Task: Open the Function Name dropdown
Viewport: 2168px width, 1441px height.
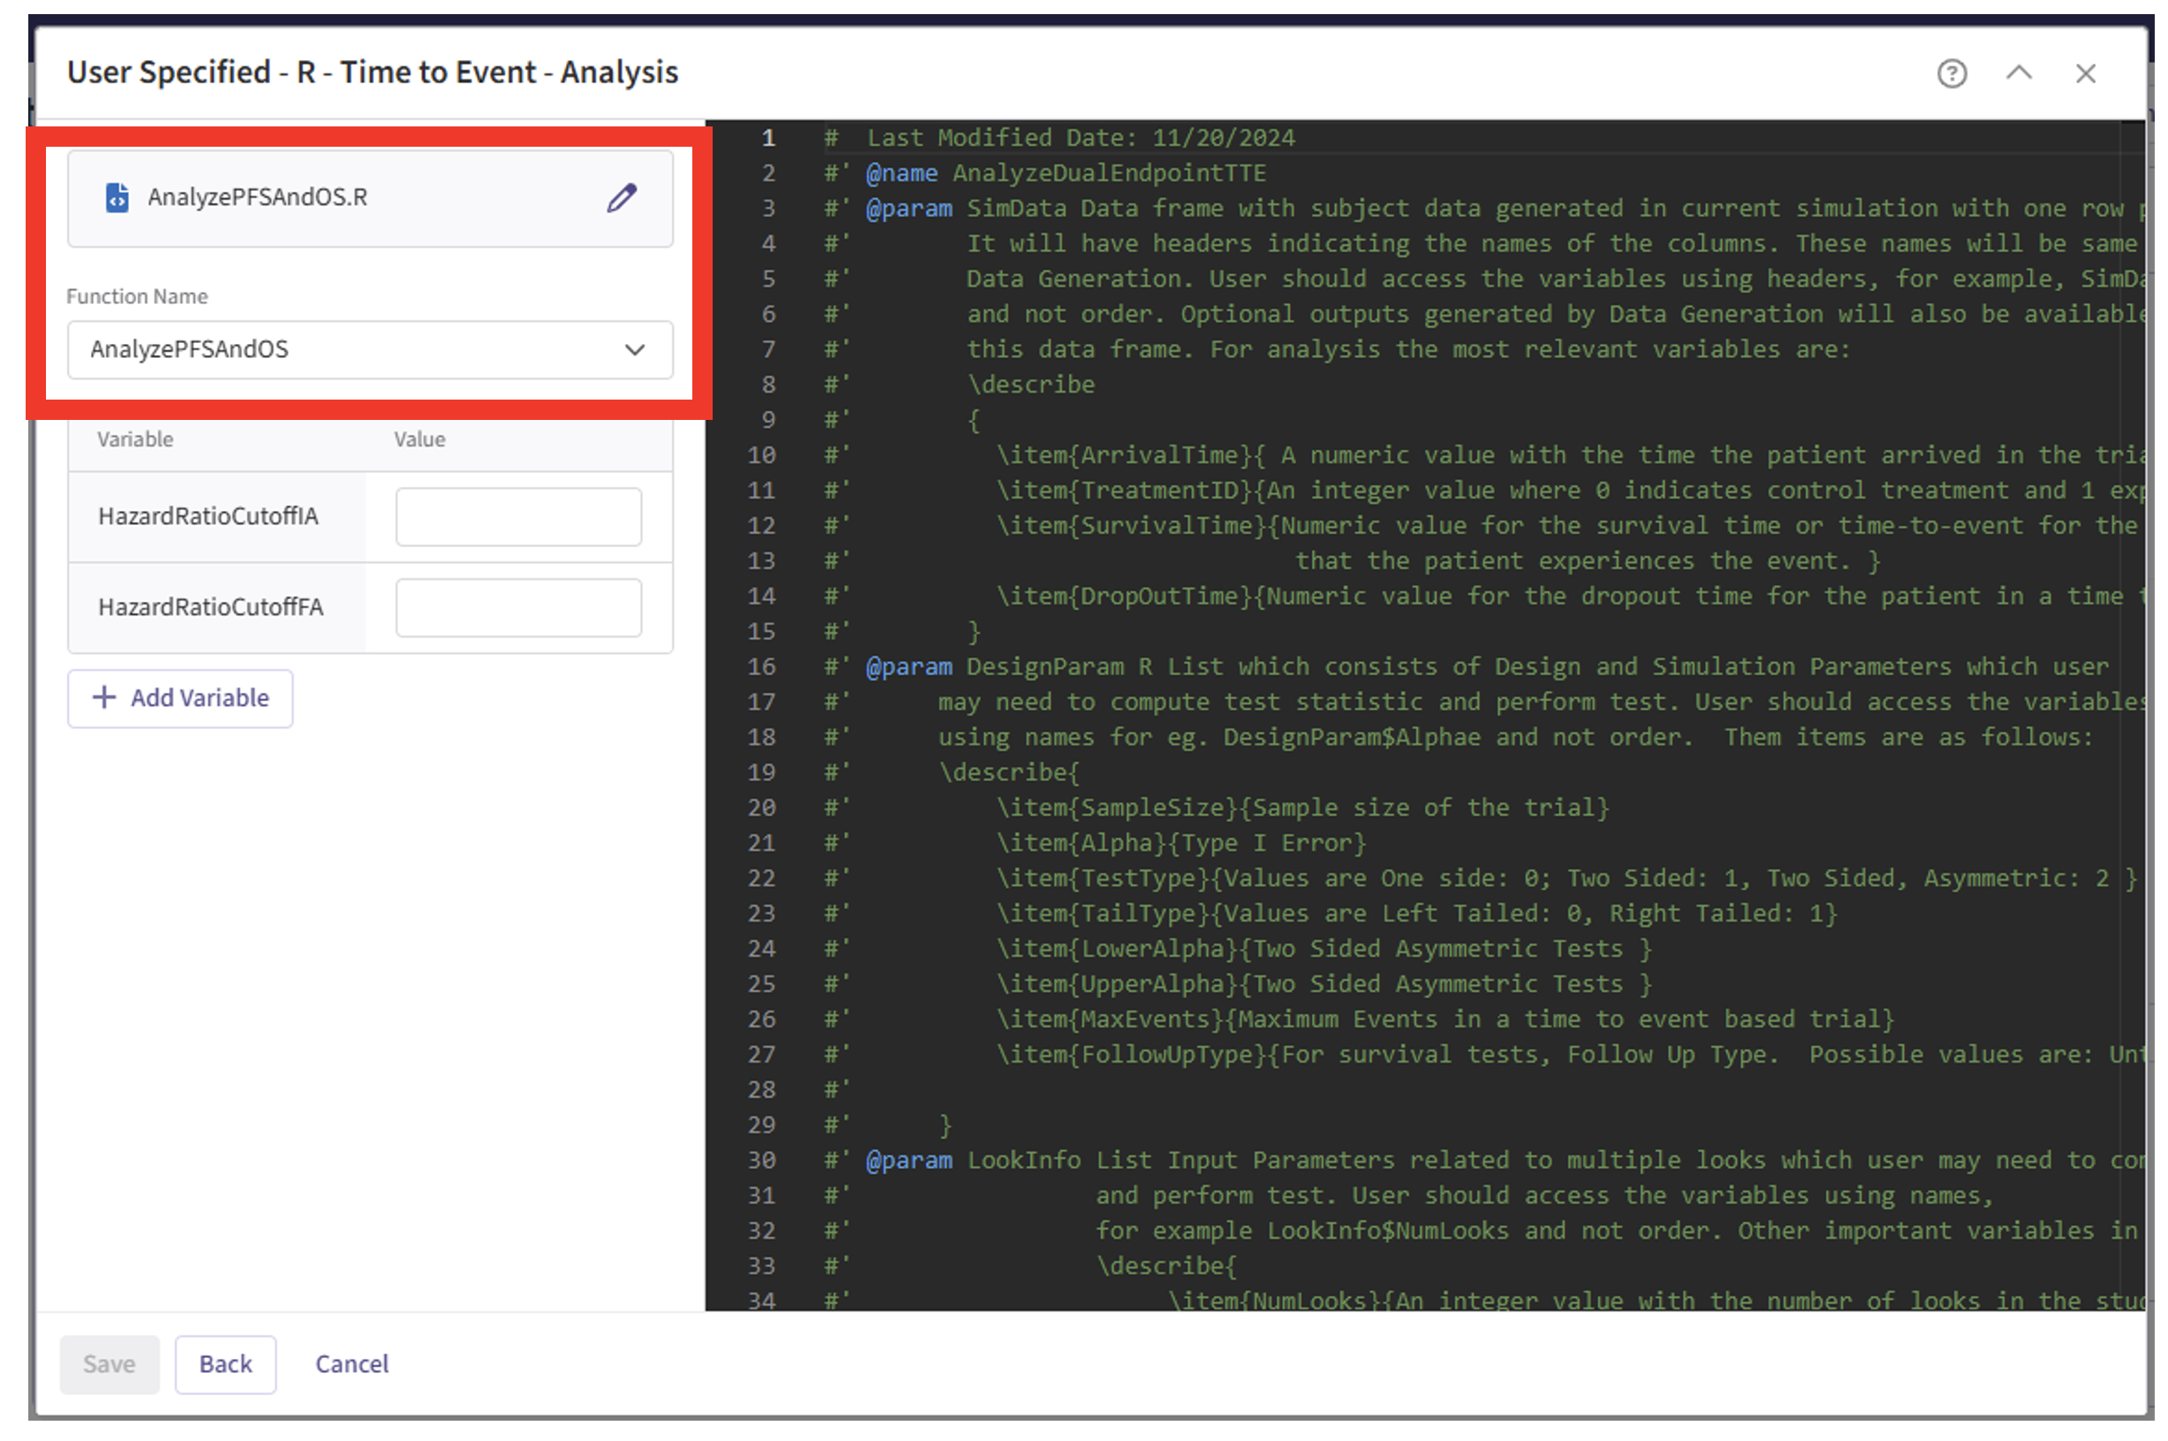Action: tap(370, 349)
